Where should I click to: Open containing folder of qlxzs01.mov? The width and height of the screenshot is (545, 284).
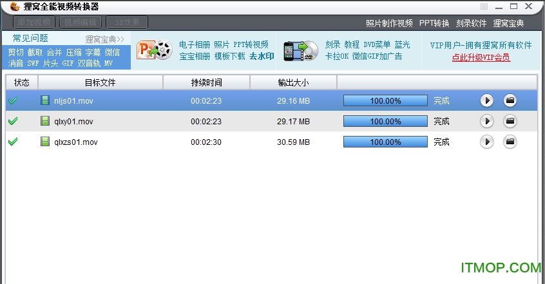tap(510, 142)
